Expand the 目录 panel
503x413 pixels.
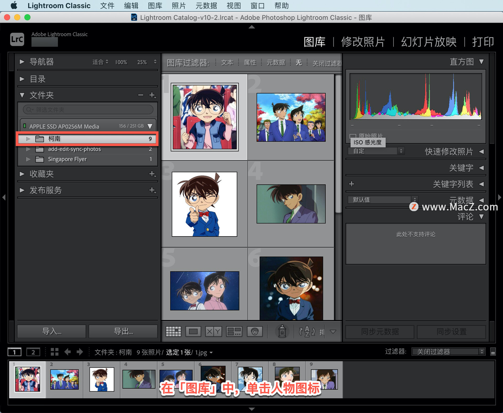coord(22,79)
